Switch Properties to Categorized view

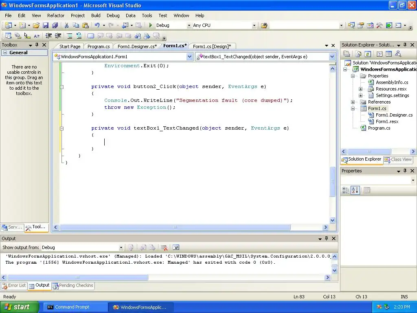[345, 190]
